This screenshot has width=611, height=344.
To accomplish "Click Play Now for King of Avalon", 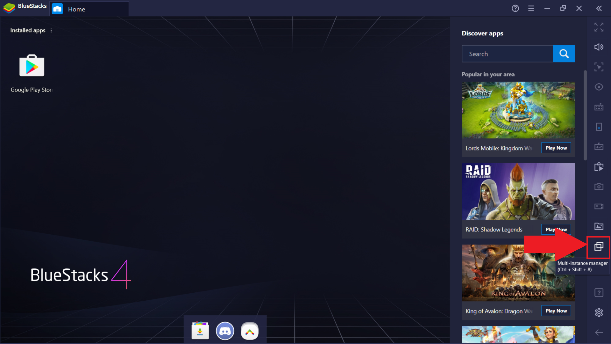I will pos(556,311).
